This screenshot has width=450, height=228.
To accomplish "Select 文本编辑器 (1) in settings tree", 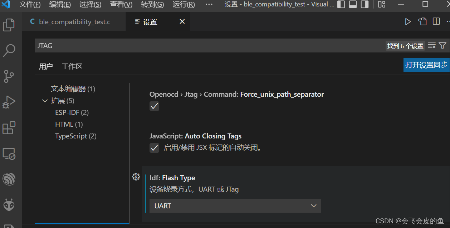I will [73, 89].
